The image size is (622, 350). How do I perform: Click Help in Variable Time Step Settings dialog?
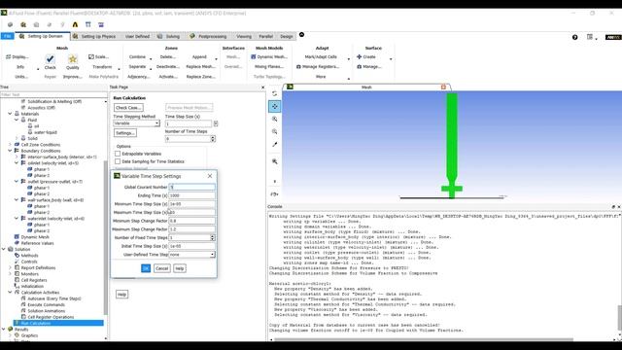coord(180,268)
